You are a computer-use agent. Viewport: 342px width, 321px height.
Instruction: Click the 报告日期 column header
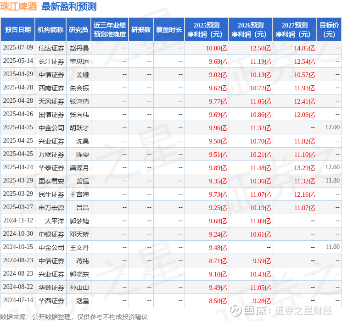pyautogui.click(x=17, y=30)
